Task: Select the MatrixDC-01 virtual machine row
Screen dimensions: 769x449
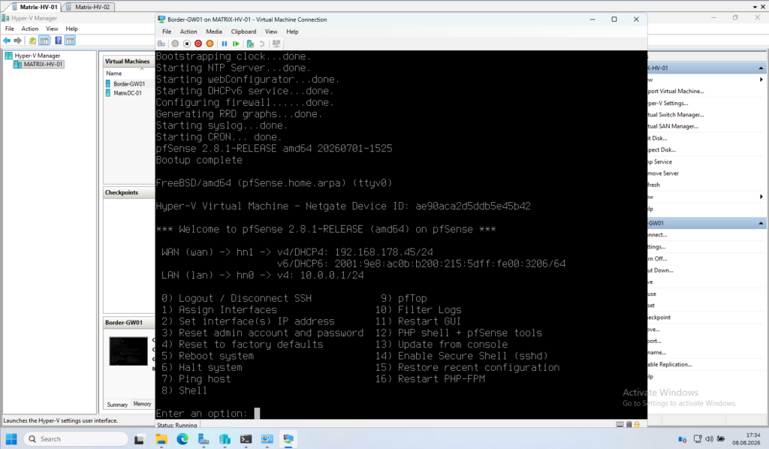Action: pyautogui.click(x=128, y=93)
